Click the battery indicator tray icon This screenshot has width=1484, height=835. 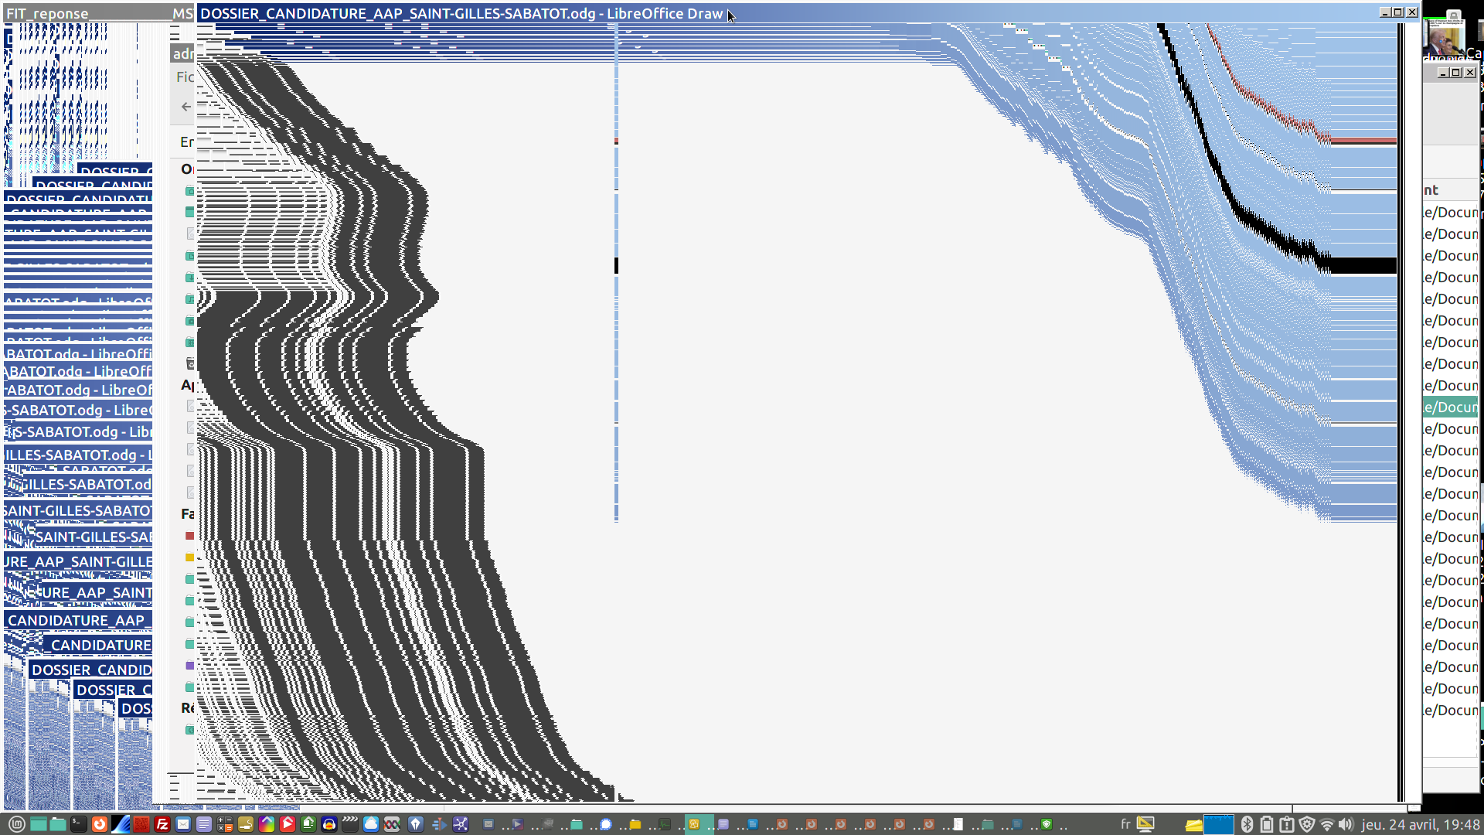point(1267,824)
